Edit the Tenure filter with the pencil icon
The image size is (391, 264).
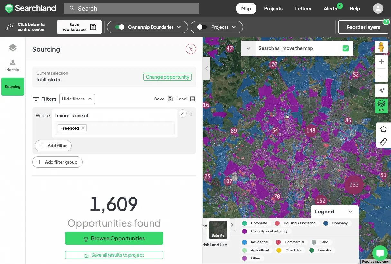point(182,113)
